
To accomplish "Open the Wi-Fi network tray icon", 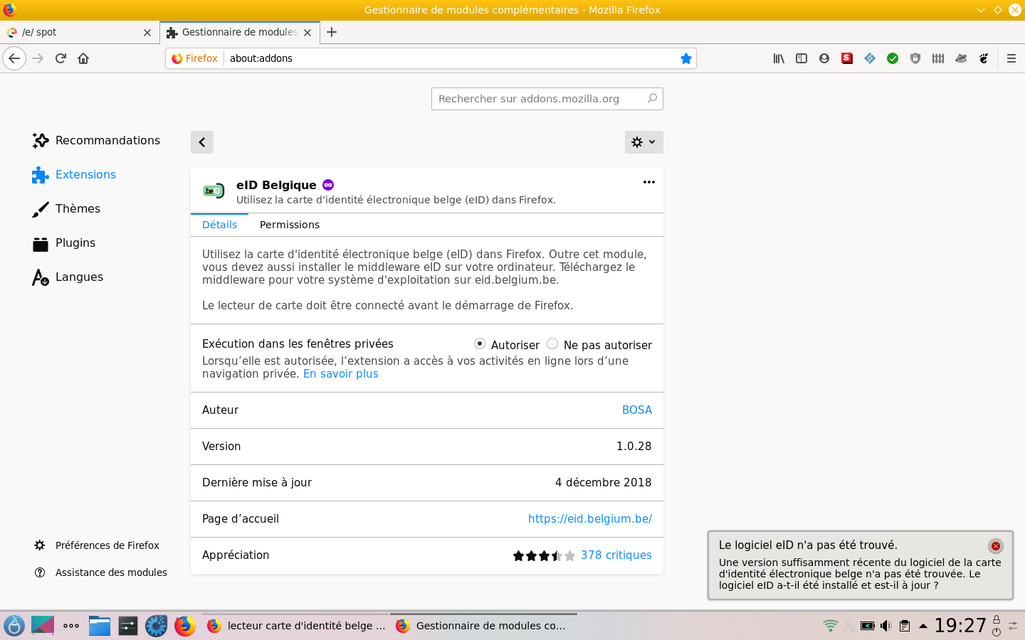I will point(830,626).
